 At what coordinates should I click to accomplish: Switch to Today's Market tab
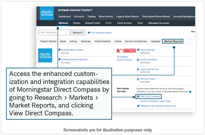coord(48,41)
